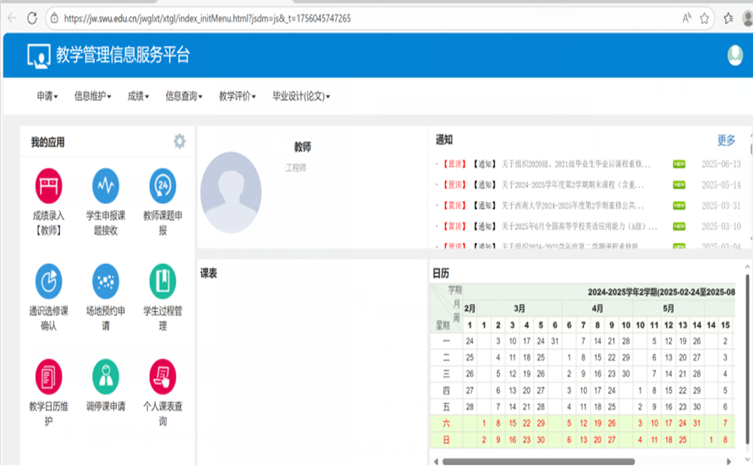
Task: Click the user avatar in the top-right corner
Action: (735, 55)
